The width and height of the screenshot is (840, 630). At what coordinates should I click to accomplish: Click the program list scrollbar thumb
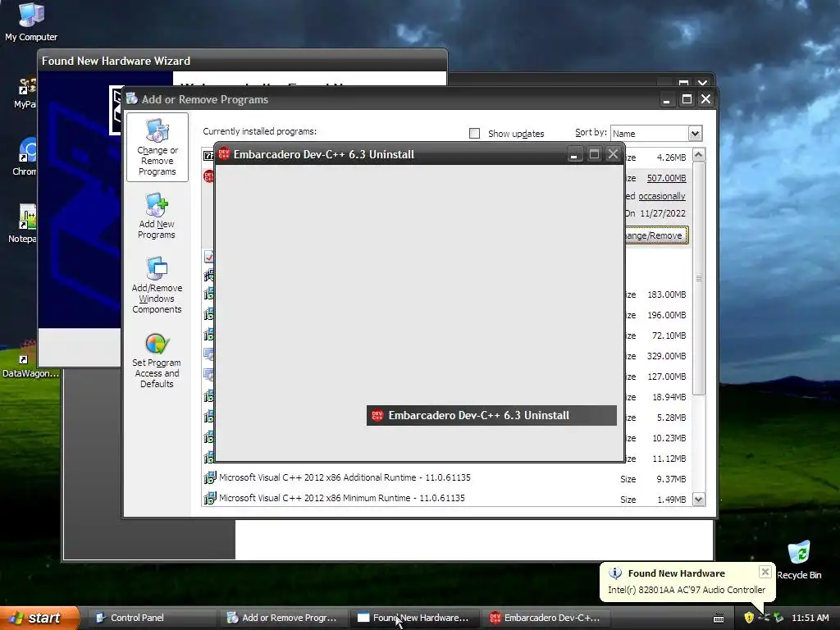(699, 278)
